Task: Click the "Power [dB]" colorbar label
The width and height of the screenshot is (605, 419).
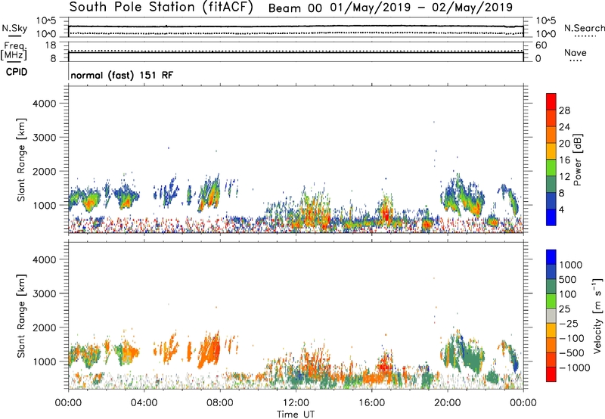Action: click(x=578, y=160)
